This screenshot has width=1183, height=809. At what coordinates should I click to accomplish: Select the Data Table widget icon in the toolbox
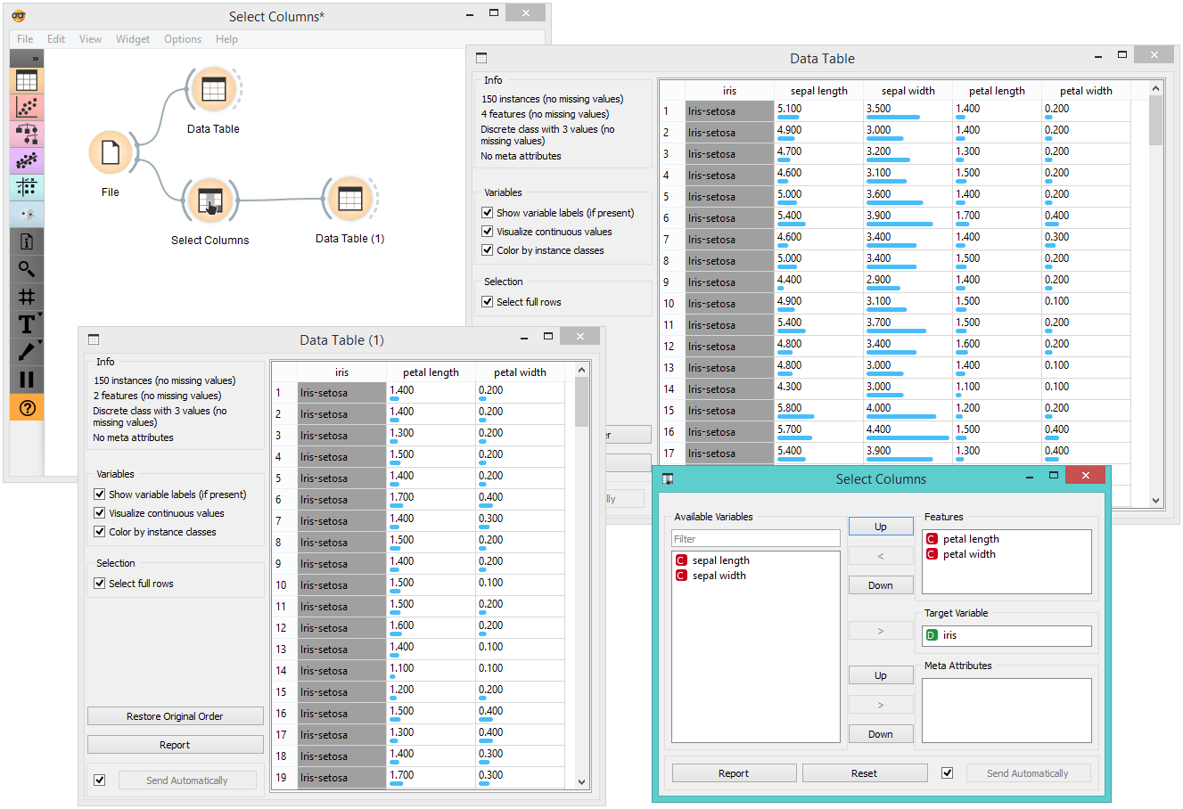tap(26, 80)
